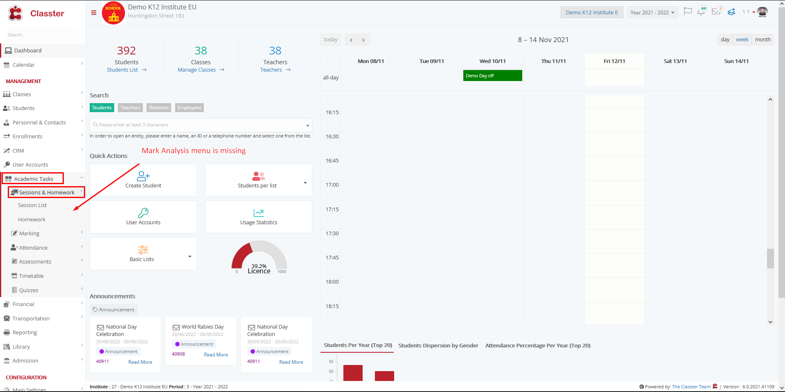
Task: Click the Students per list icon
Action: pos(258,176)
